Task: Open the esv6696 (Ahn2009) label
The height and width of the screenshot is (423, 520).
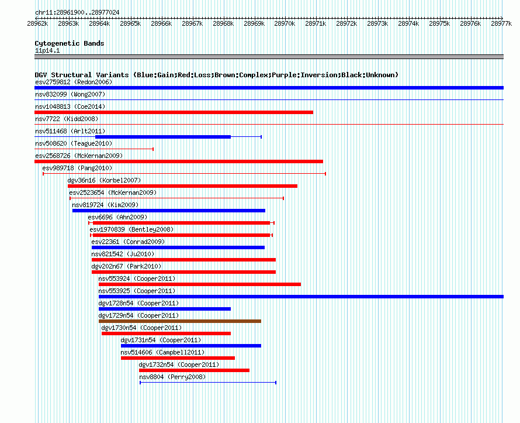Action: [x=117, y=217]
